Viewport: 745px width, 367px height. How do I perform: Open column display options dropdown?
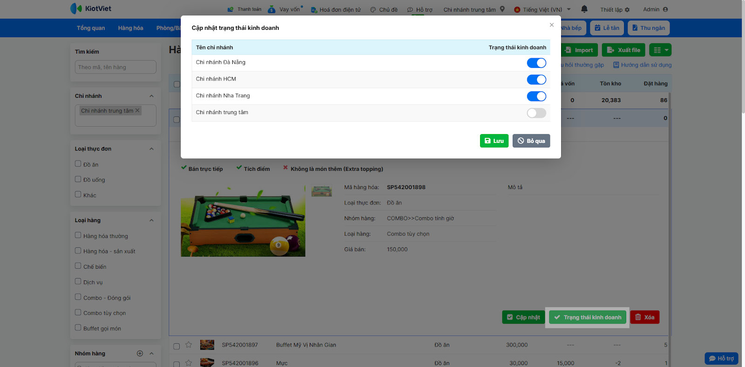coord(660,50)
